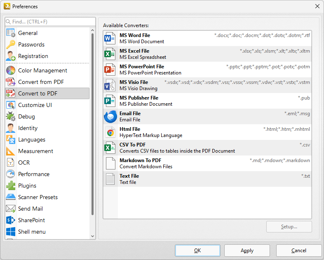
Task: Click the MS Word converter icon
Action: point(110,38)
